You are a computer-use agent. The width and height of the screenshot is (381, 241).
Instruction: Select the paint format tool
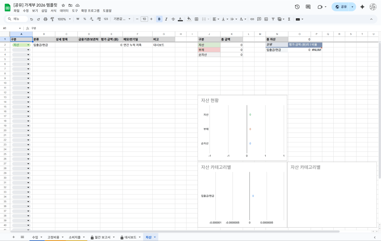tap(52, 19)
